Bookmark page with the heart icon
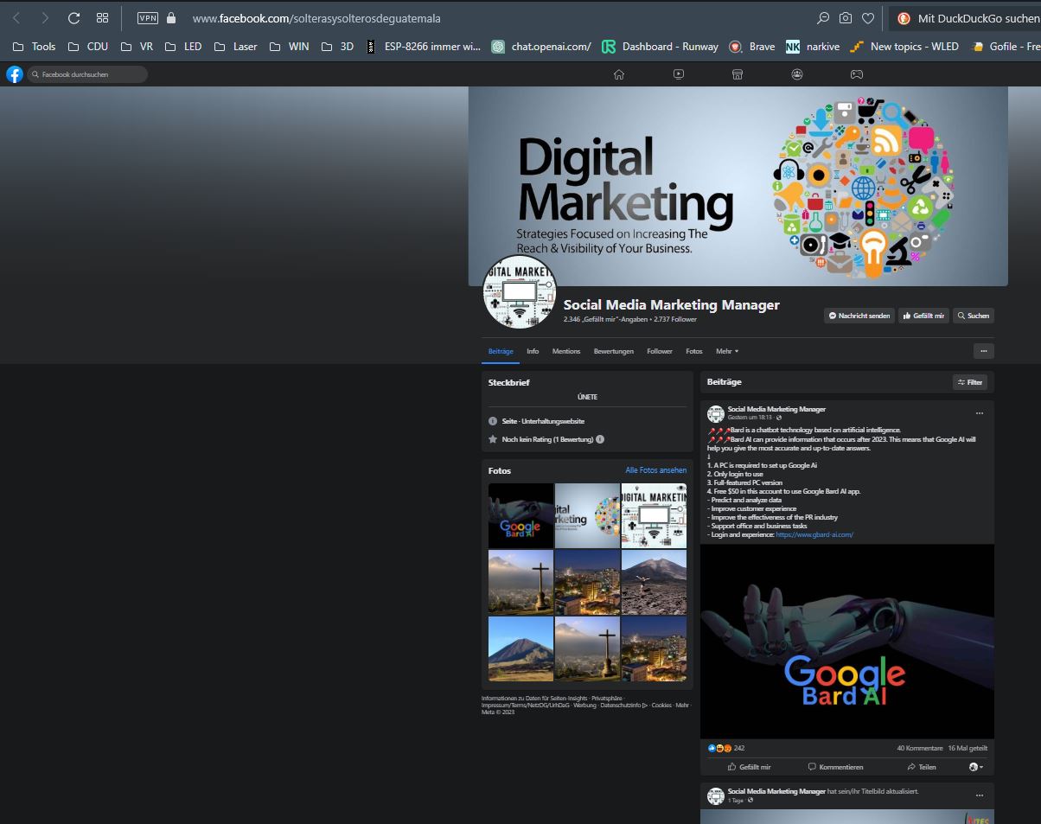This screenshot has height=824, width=1041. point(868,18)
